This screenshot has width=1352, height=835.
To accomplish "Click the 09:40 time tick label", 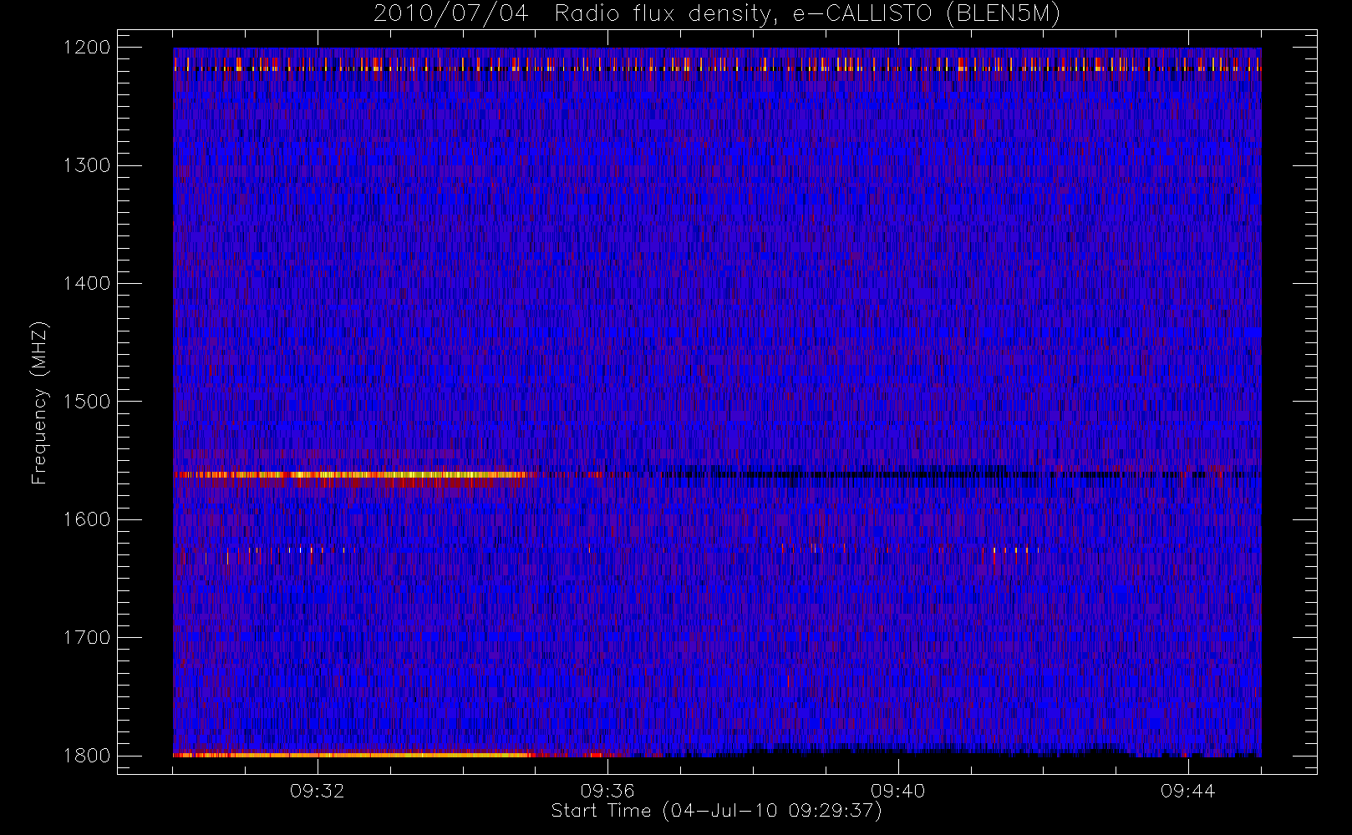I will click(x=898, y=791).
